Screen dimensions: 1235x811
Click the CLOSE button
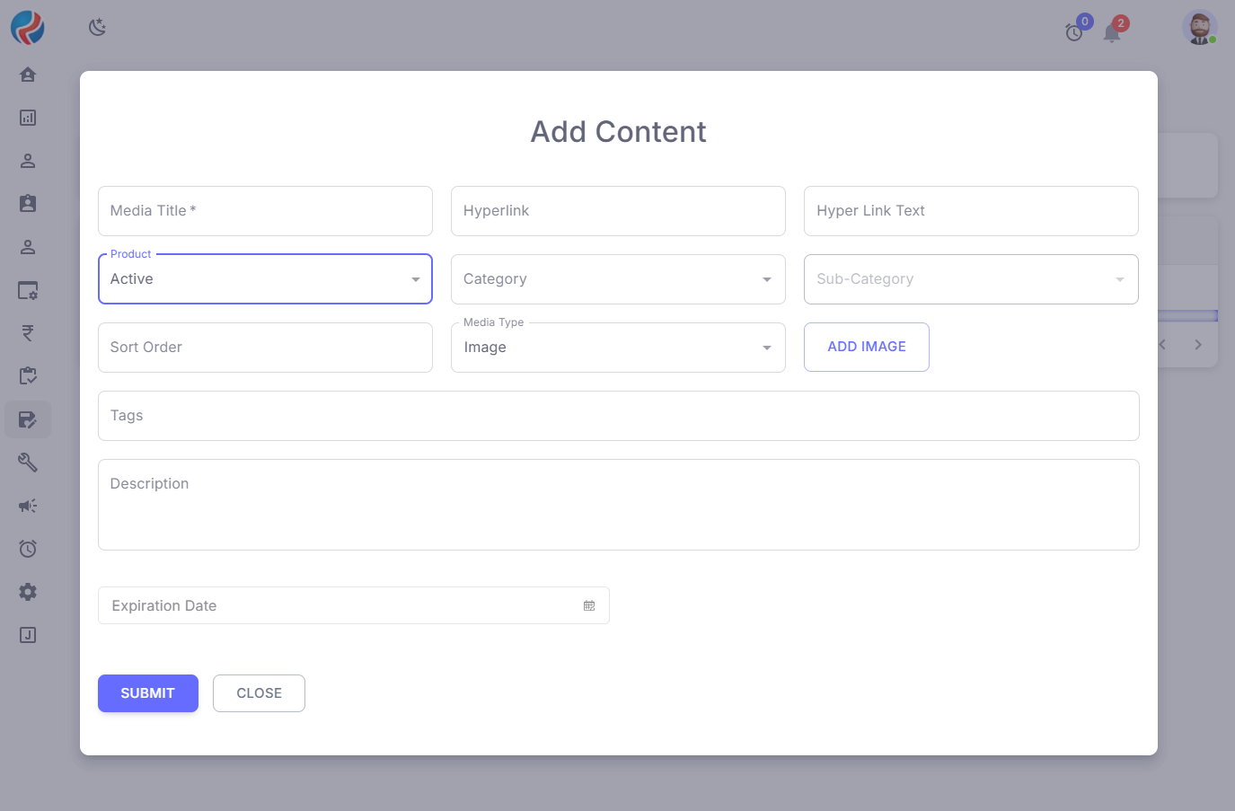(x=259, y=693)
